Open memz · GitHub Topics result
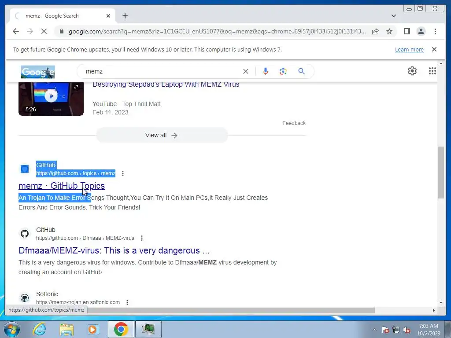 coord(62,186)
